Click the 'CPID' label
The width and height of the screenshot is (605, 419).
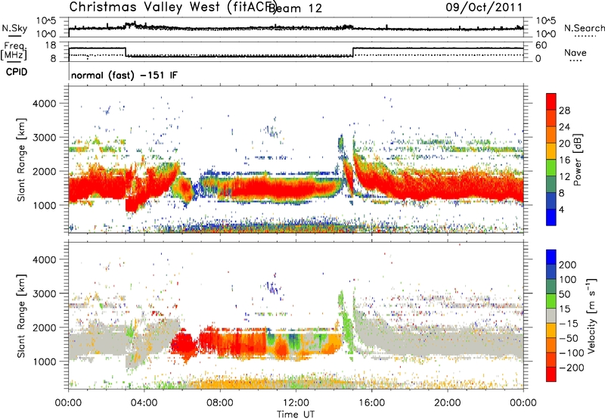(x=17, y=72)
